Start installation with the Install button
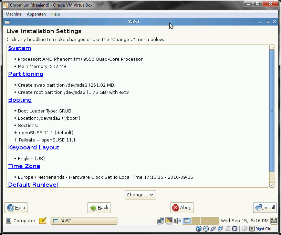281x235 pixels. pyautogui.click(x=265, y=208)
